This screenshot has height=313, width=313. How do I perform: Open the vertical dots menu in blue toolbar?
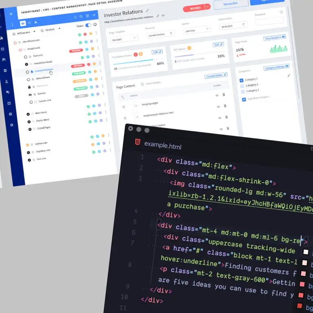(12, 24)
